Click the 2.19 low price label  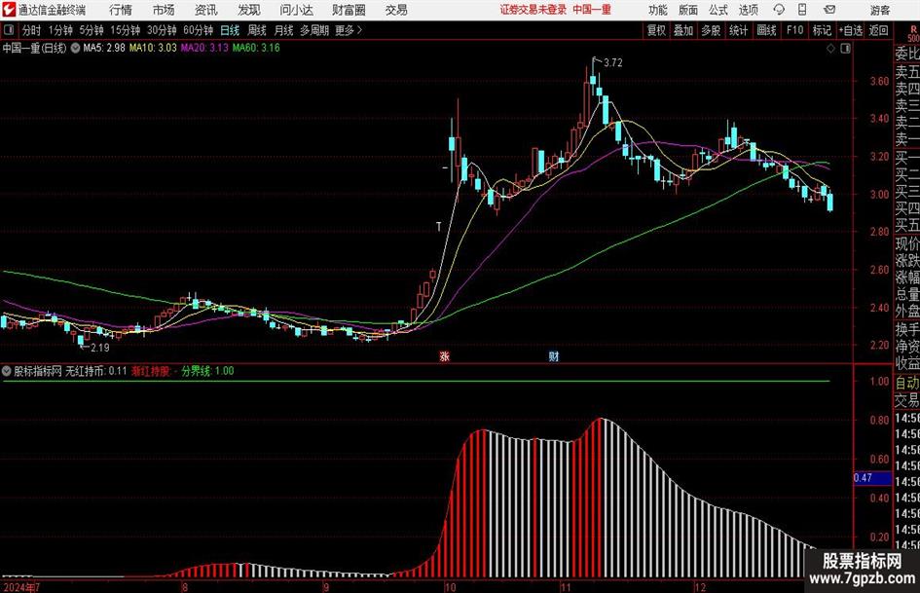100,348
